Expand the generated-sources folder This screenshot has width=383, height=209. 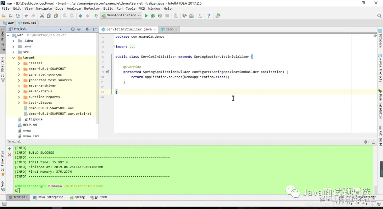19,75
